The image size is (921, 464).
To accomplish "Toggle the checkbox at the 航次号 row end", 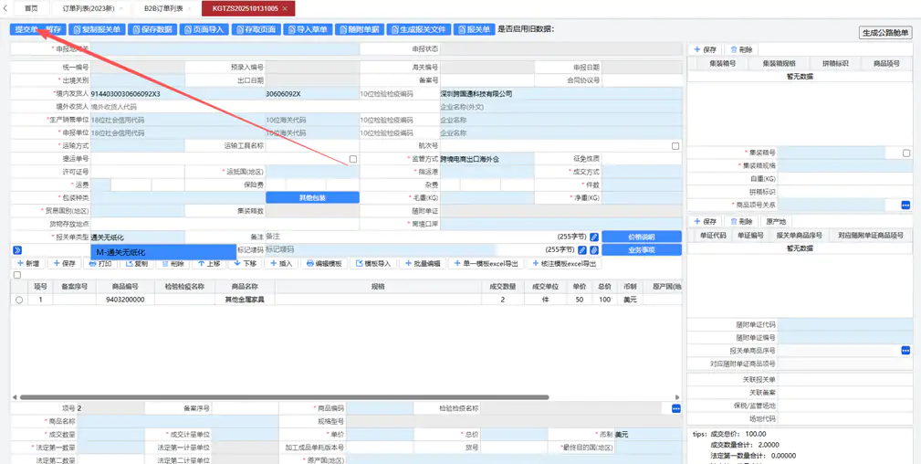I will [675, 146].
